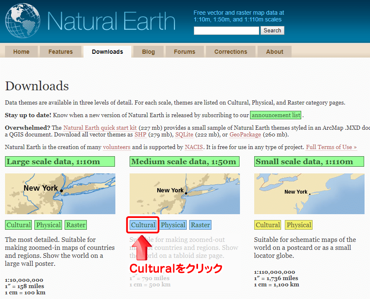Go to the Blog tab

(149, 52)
